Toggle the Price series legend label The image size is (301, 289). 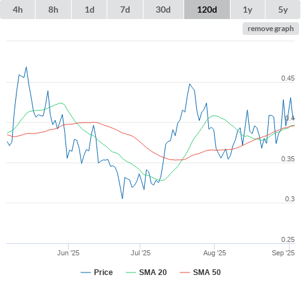104,272
